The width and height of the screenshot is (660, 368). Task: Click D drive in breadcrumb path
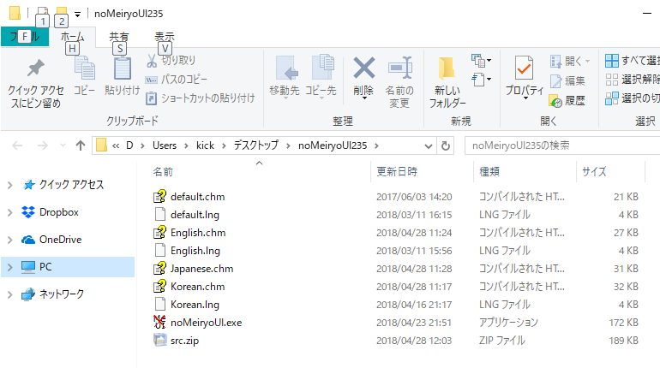(x=129, y=145)
